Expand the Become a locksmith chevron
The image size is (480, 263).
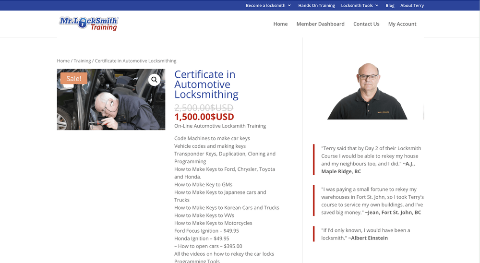coord(289,5)
